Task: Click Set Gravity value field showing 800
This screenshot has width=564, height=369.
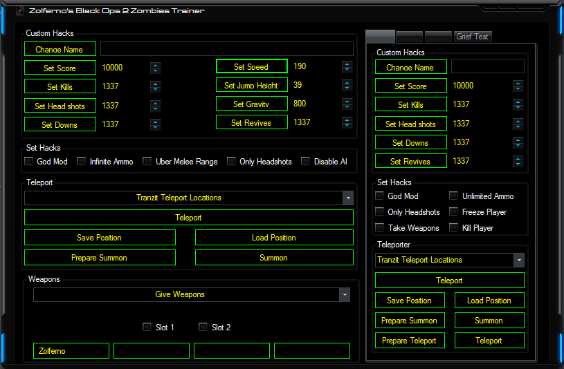Action: tap(316, 104)
